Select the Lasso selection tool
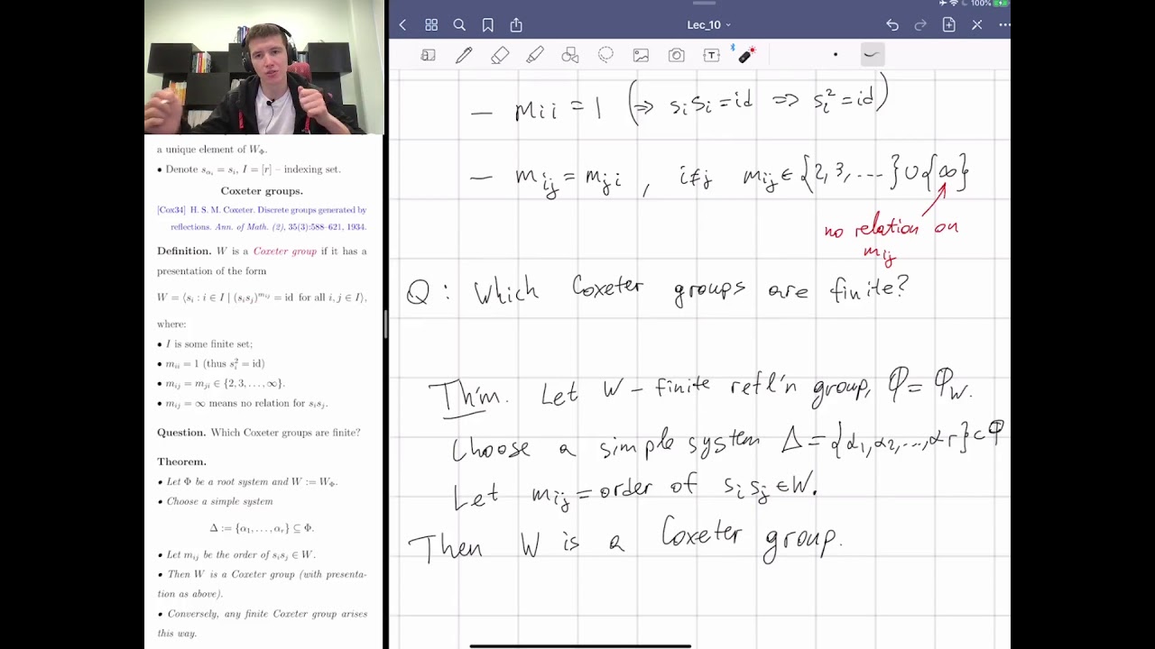Image resolution: width=1155 pixels, height=649 pixels. 605,56
